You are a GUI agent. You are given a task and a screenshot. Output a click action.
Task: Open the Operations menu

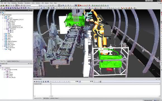click(27, 3)
